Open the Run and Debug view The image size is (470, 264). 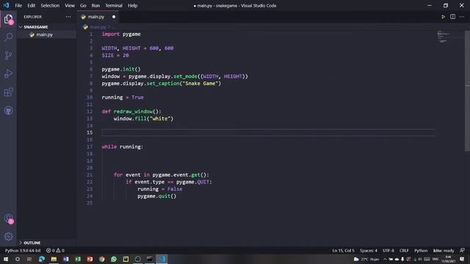(x=8, y=73)
